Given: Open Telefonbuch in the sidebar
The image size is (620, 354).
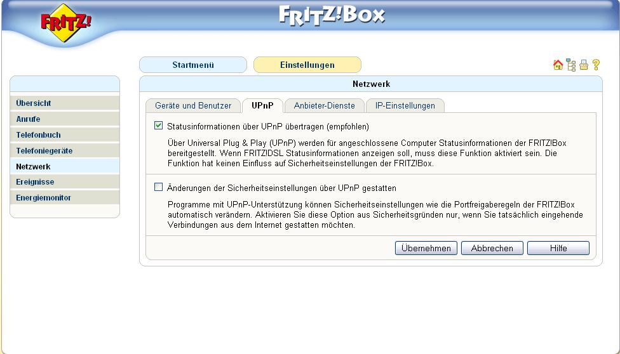Looking at the screenshot, I should click(65, 134).
